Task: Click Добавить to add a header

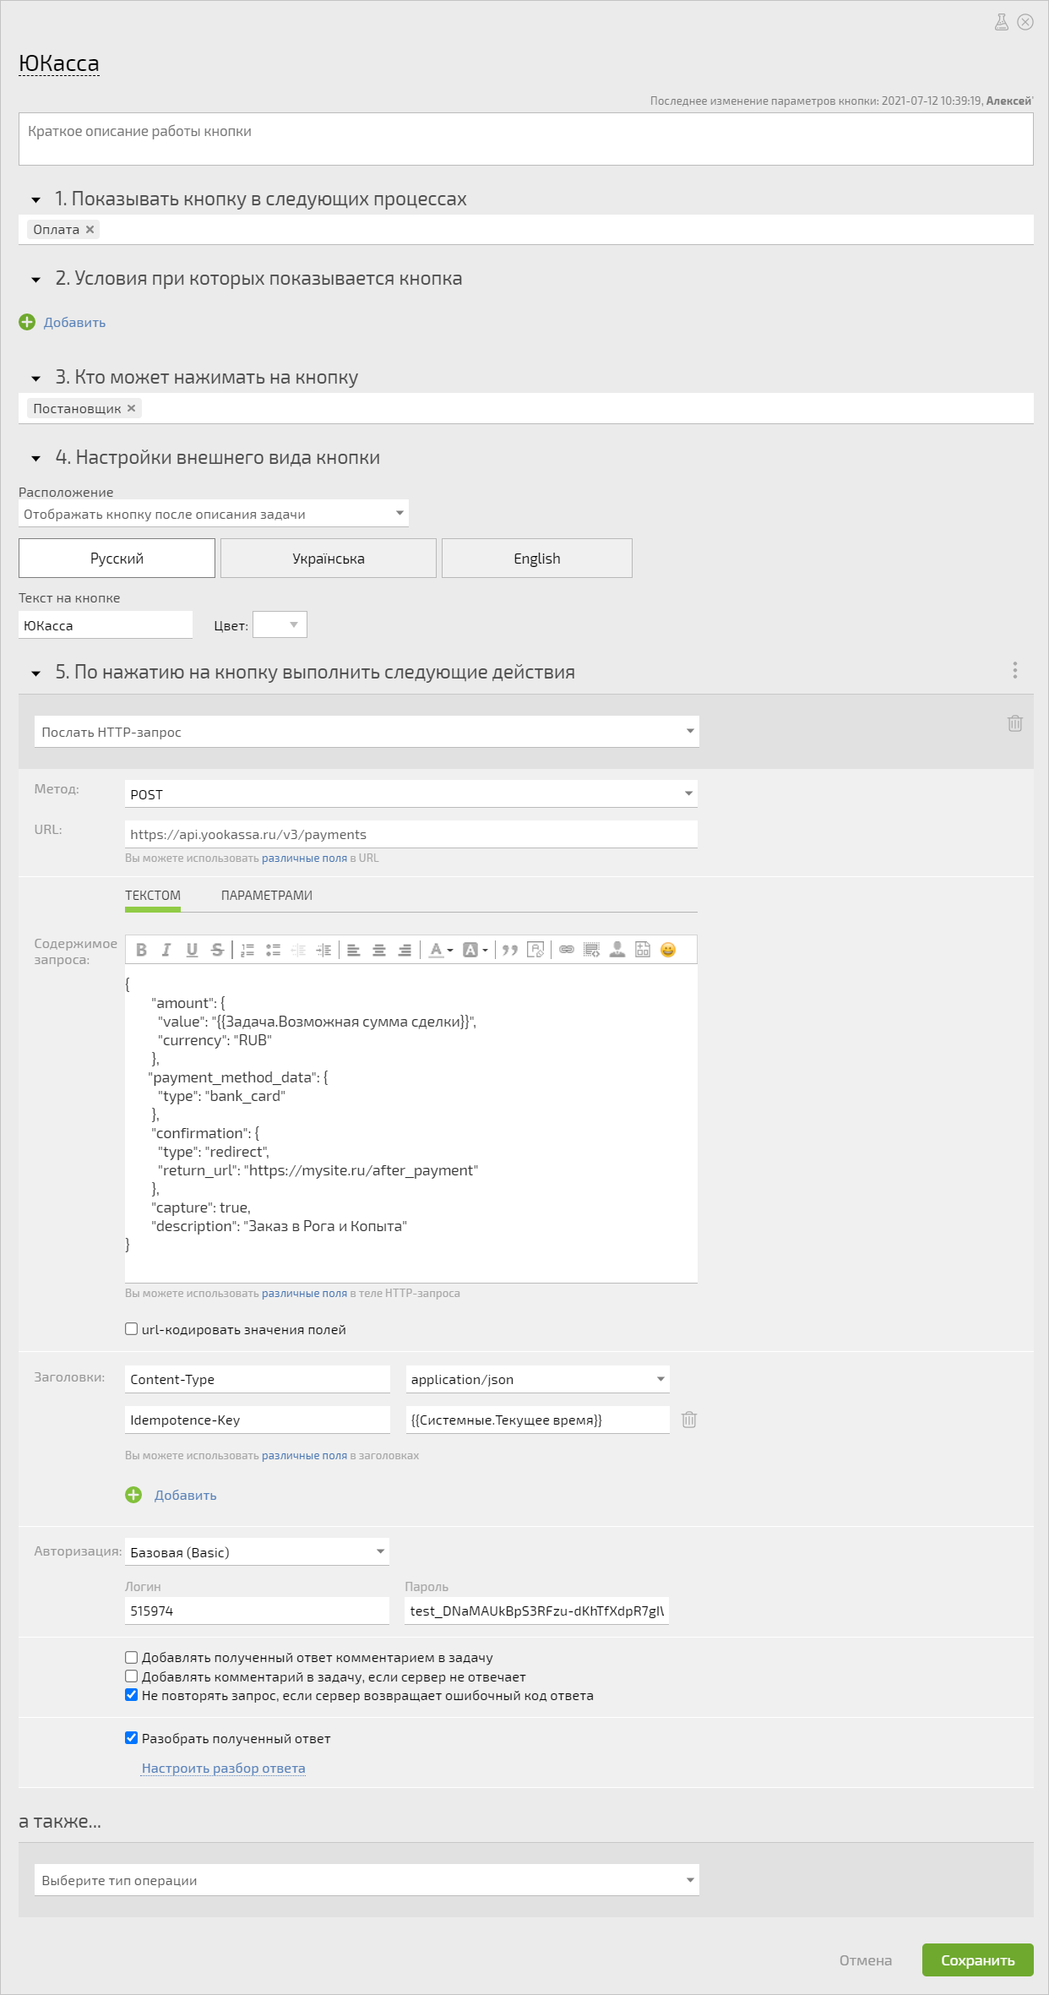Action: pyautogui.click(x=185, y=1495)
